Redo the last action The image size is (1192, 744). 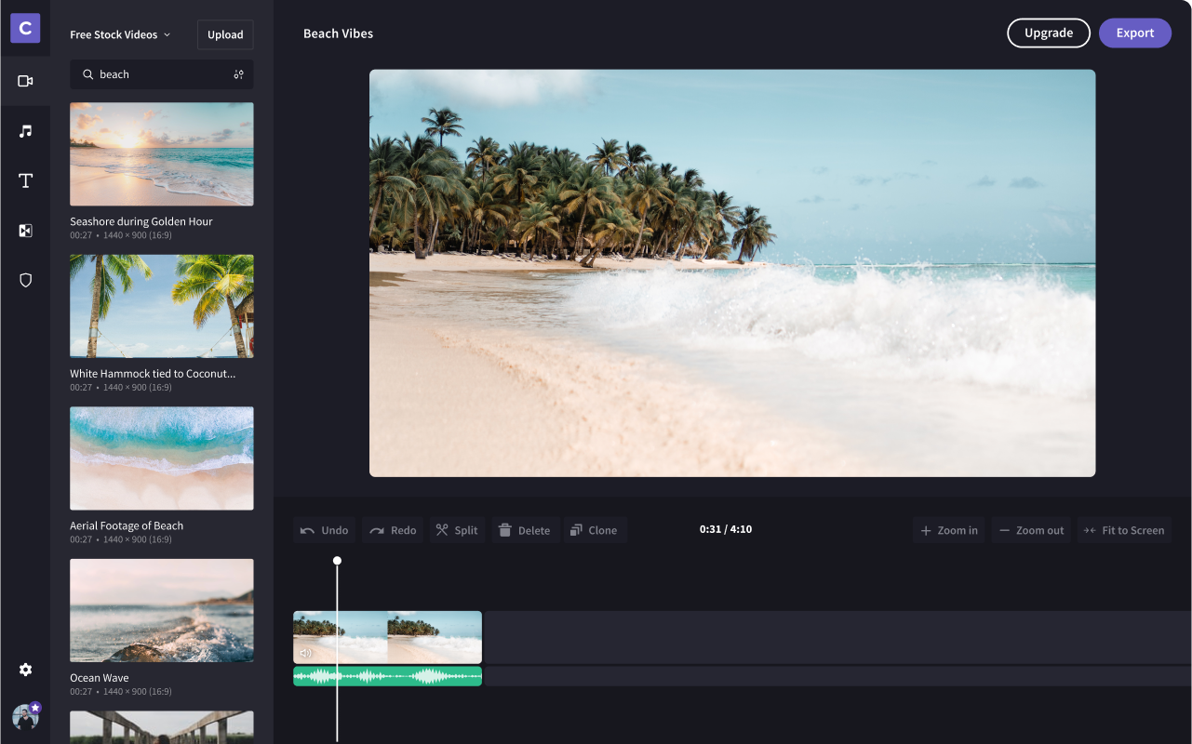point(393,530)
